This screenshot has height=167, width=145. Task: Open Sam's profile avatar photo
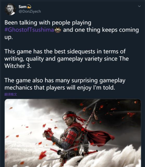point(11,9)
